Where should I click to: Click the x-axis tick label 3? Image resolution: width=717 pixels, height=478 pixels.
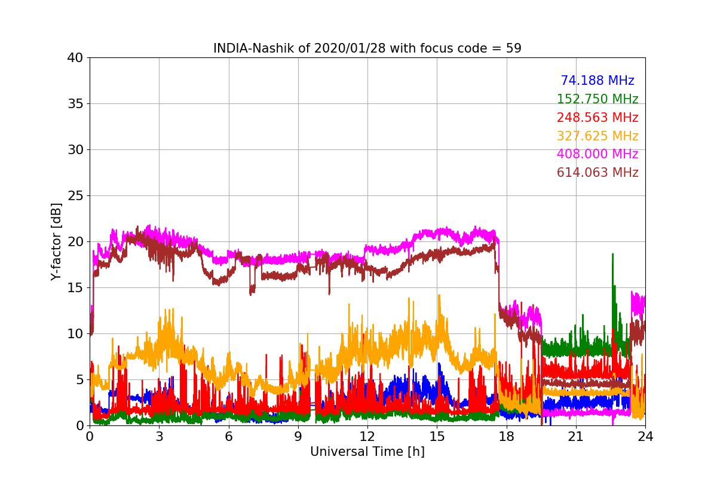[159, 436]
